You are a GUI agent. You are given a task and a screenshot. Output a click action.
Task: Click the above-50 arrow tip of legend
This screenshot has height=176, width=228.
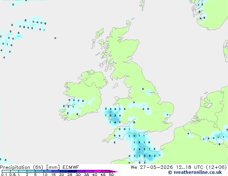114,171
